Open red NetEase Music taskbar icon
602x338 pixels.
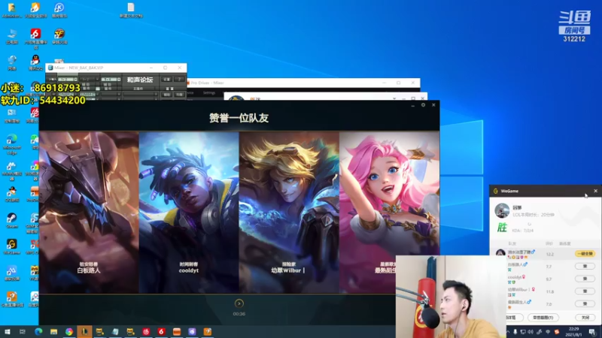(x=146, y=331)
